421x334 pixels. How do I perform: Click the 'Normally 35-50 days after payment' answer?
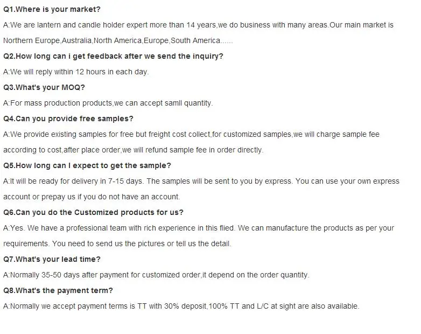click(x=156, y=275)
